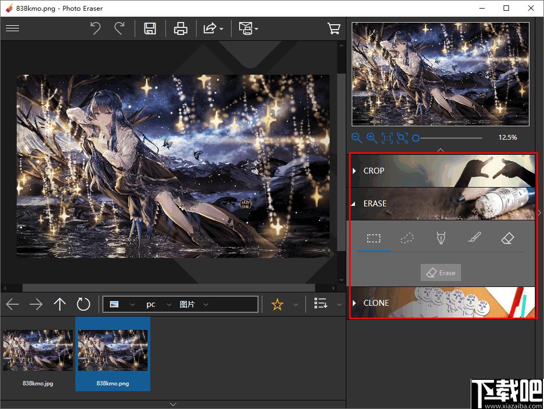Click the canvas horizontal scrollbar
544x409 pixels.
pyautogui.click(x=169, y=288)
